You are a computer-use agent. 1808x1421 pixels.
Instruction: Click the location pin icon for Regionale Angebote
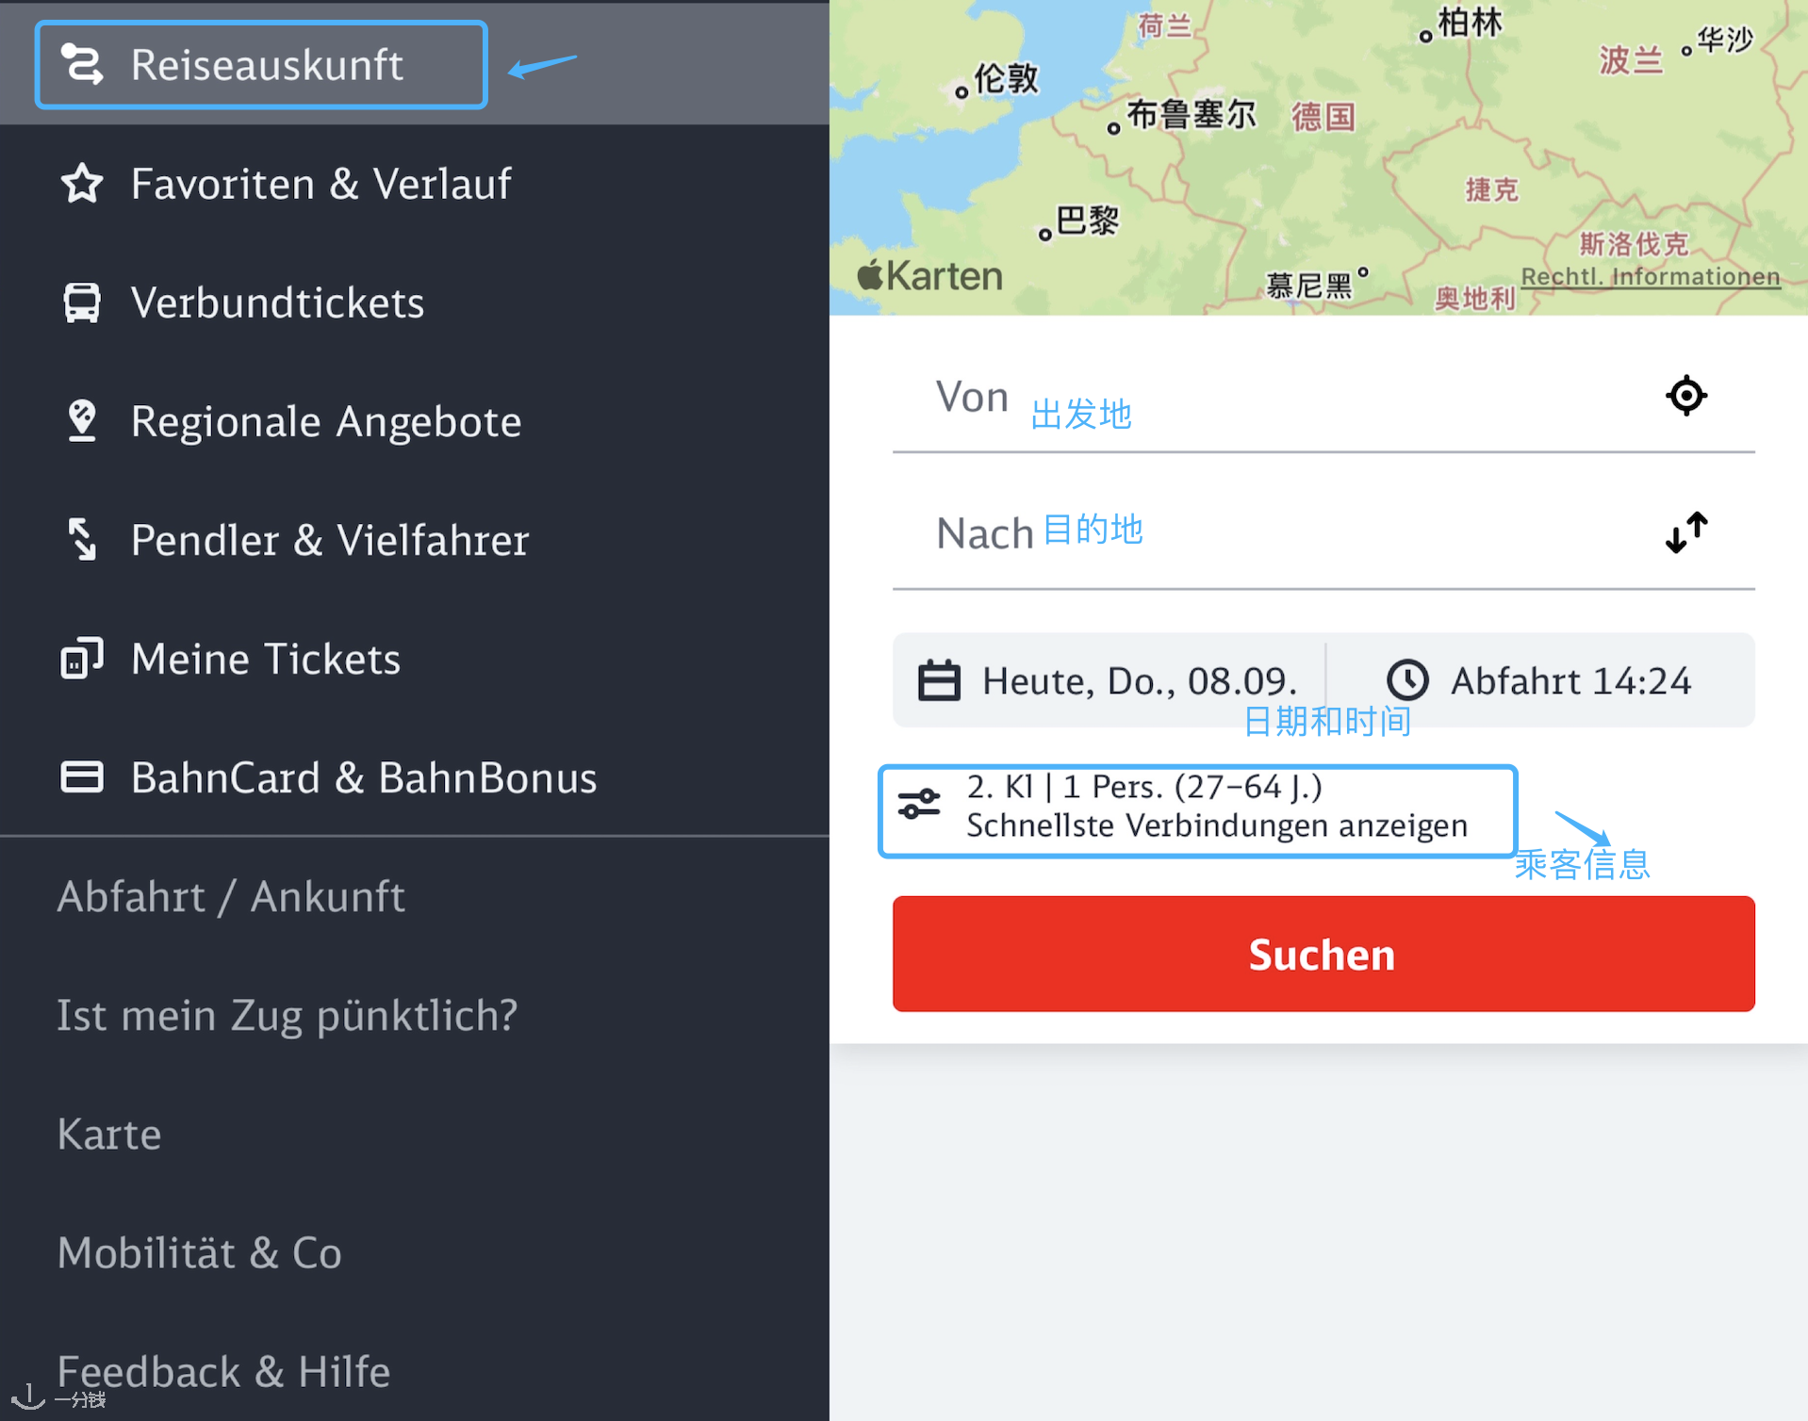pyautogui.click(x=82, y=421)
